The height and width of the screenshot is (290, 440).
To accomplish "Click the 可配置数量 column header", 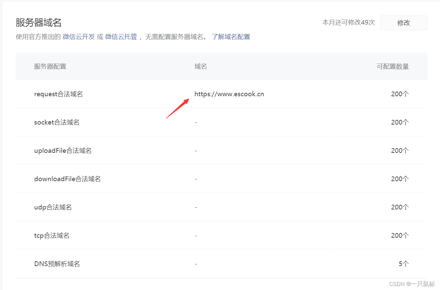I will [393, 66].
